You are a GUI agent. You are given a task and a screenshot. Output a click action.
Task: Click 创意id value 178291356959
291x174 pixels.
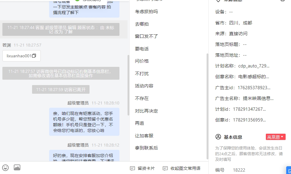(x=249, y=120)
